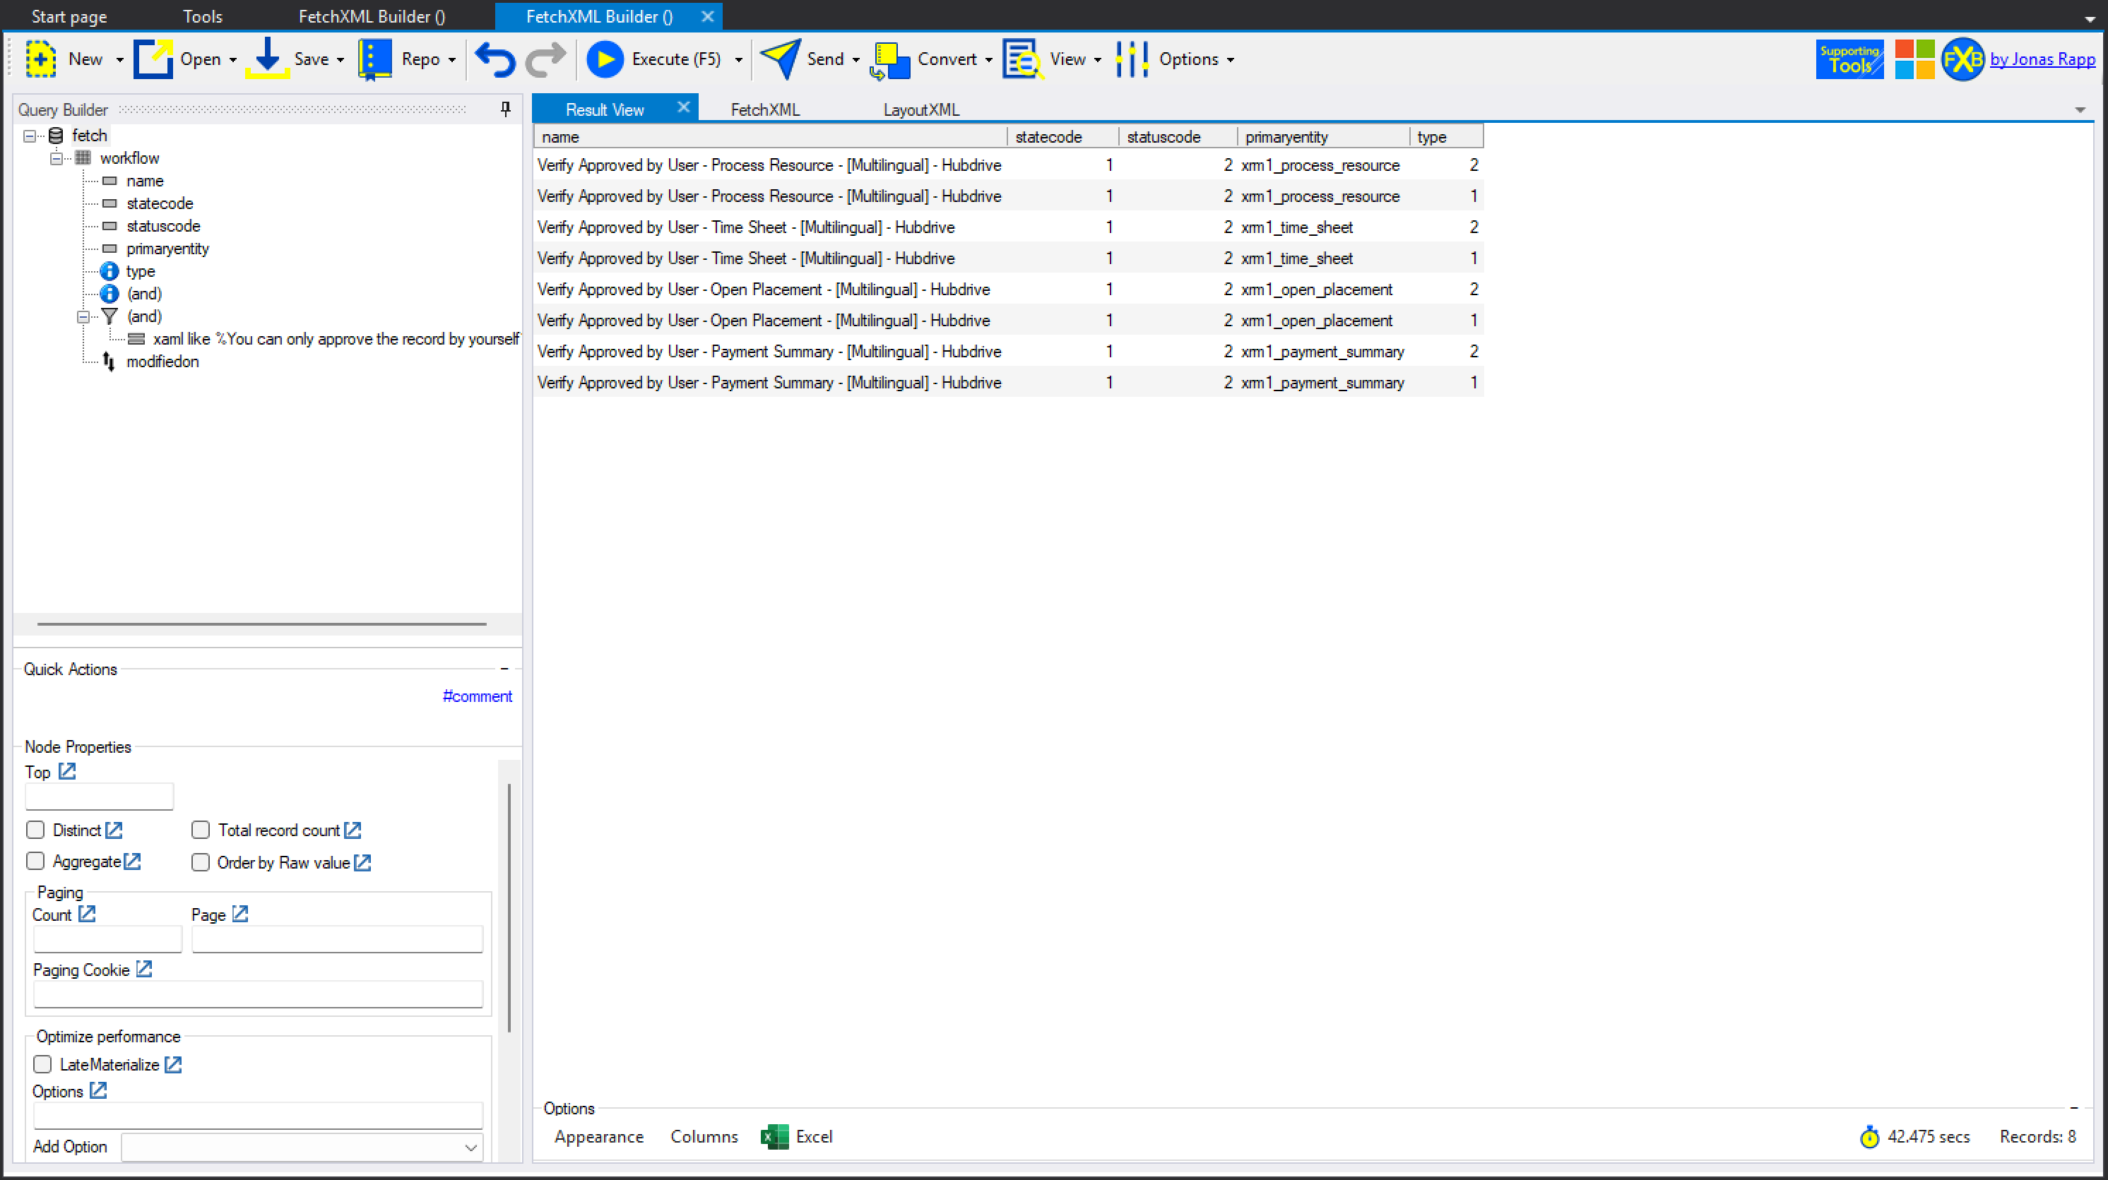Screen dimensions: 2108x1180
Task: Click the Redo arrow icon
Action: pos(545,59)
